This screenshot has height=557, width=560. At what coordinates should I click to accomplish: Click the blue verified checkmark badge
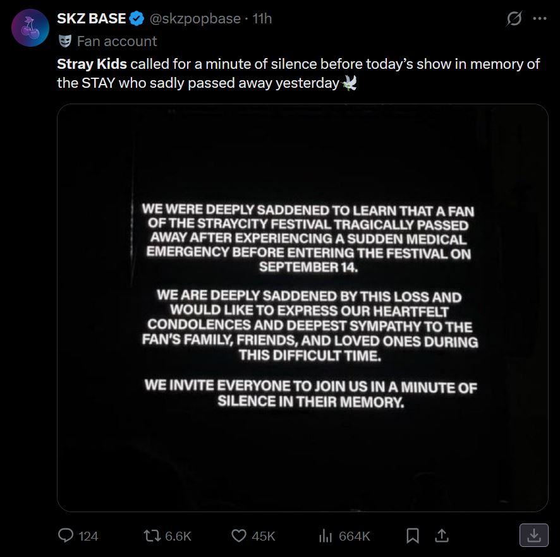click(137, 18)
